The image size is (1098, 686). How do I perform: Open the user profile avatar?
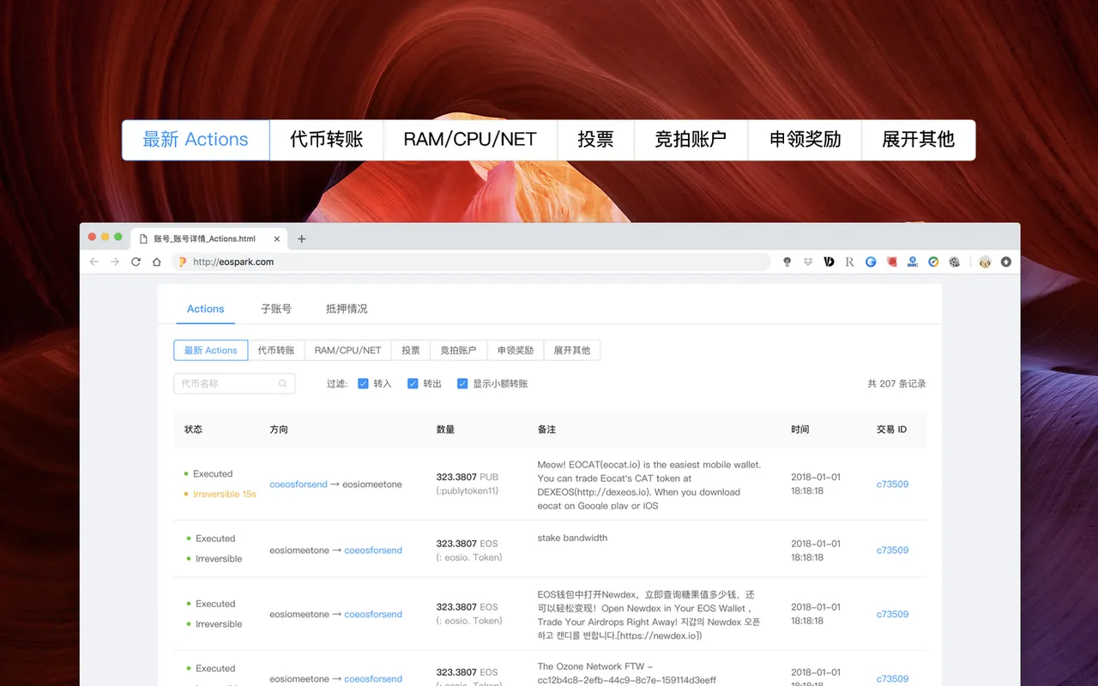[x=985, y=262]
